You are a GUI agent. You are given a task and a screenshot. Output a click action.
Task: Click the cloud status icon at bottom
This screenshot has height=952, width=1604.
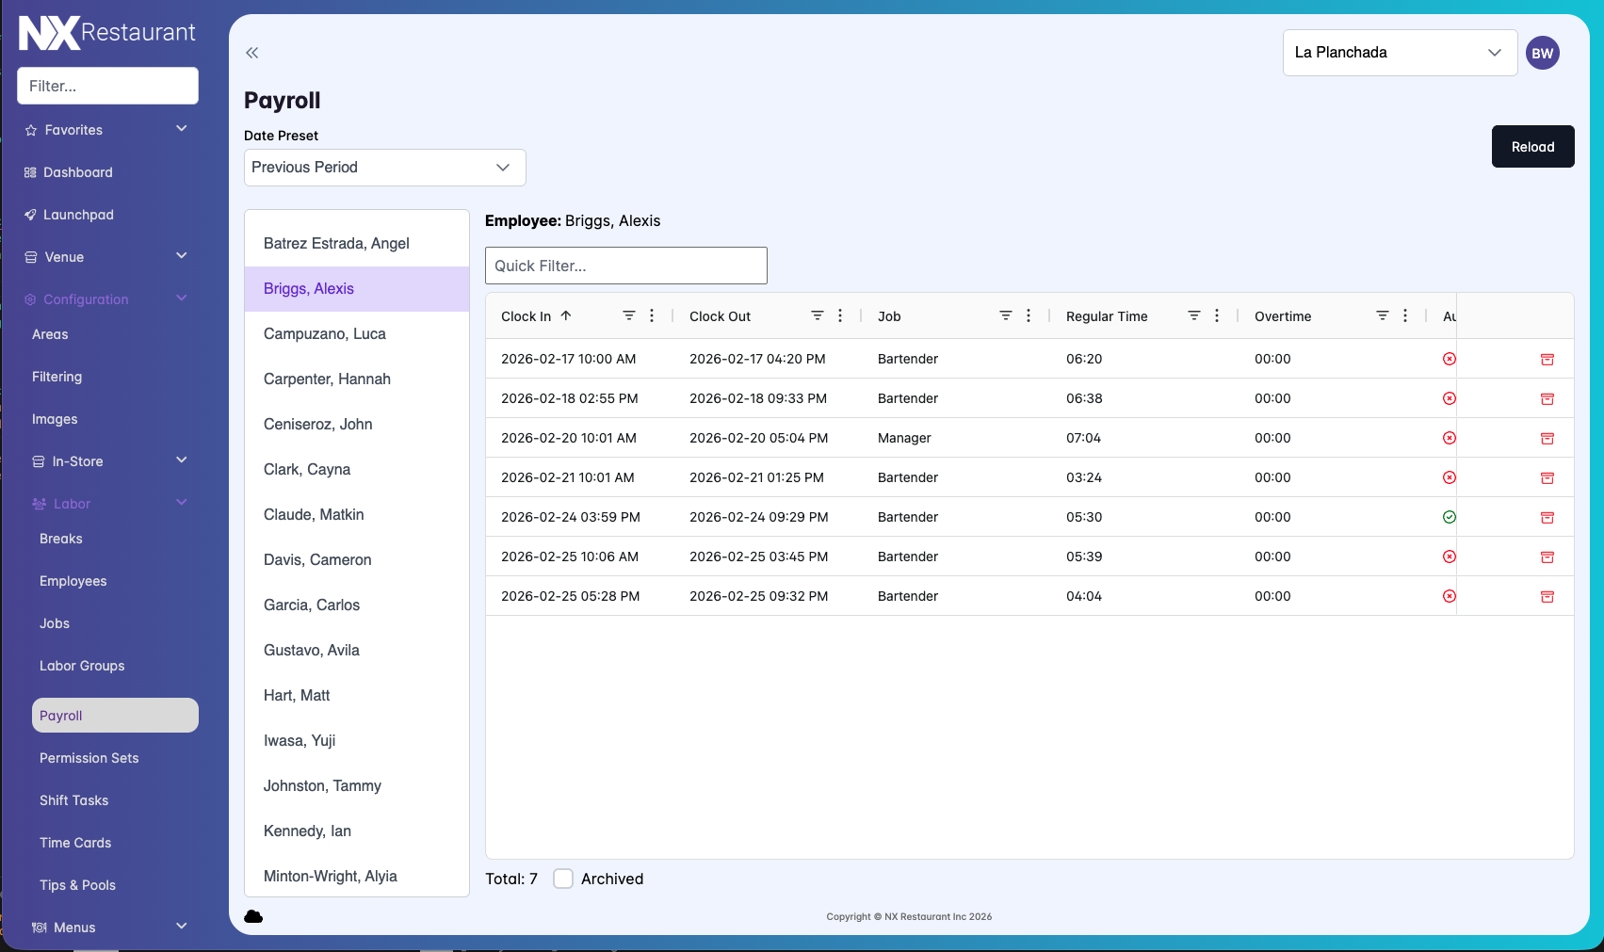pos(253,916)
